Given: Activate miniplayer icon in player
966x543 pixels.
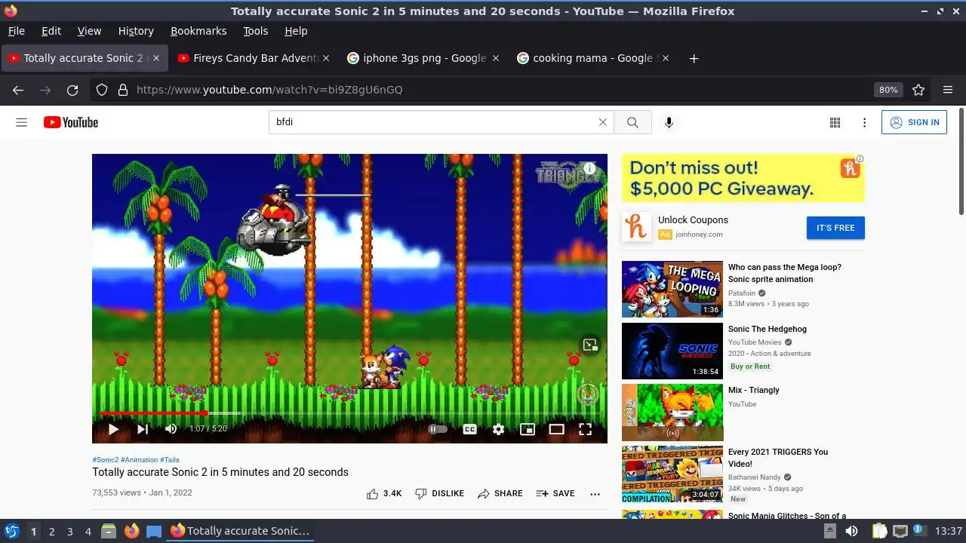Looking at the screenshot, I should pos(528,429).
